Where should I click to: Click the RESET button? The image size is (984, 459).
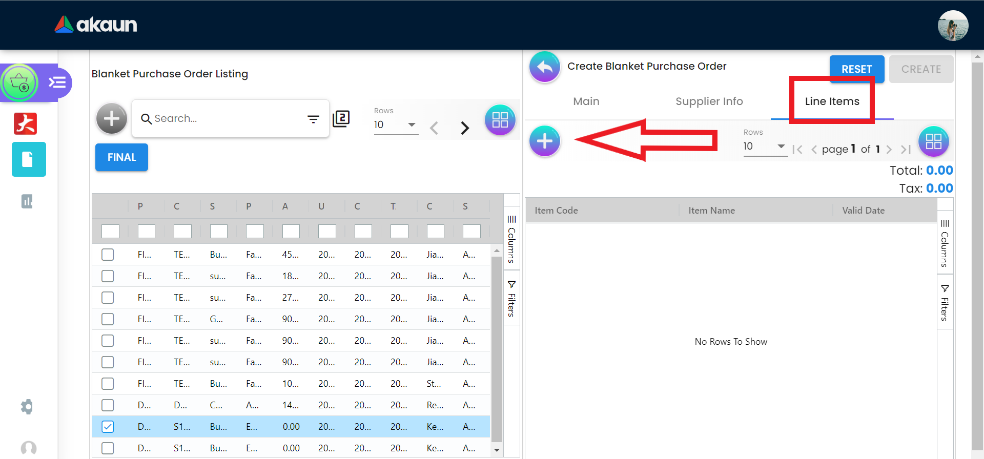[857, 69]
